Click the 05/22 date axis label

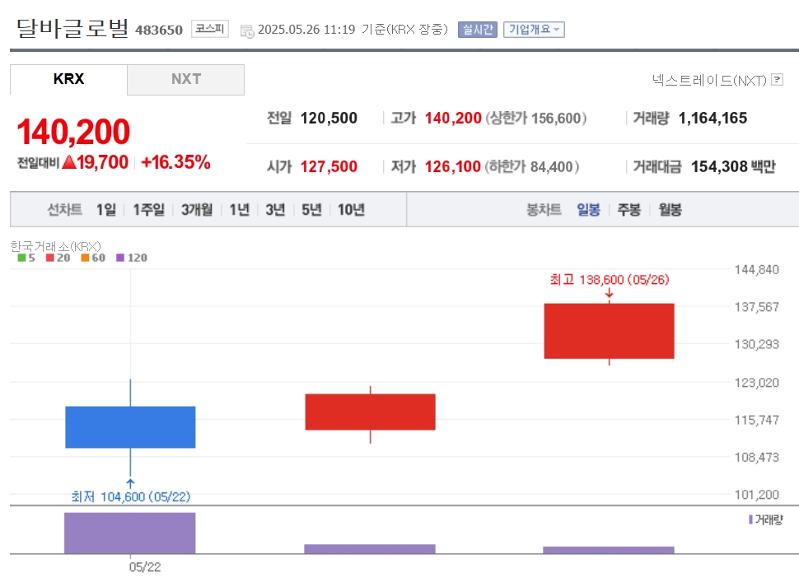[145, 567]
